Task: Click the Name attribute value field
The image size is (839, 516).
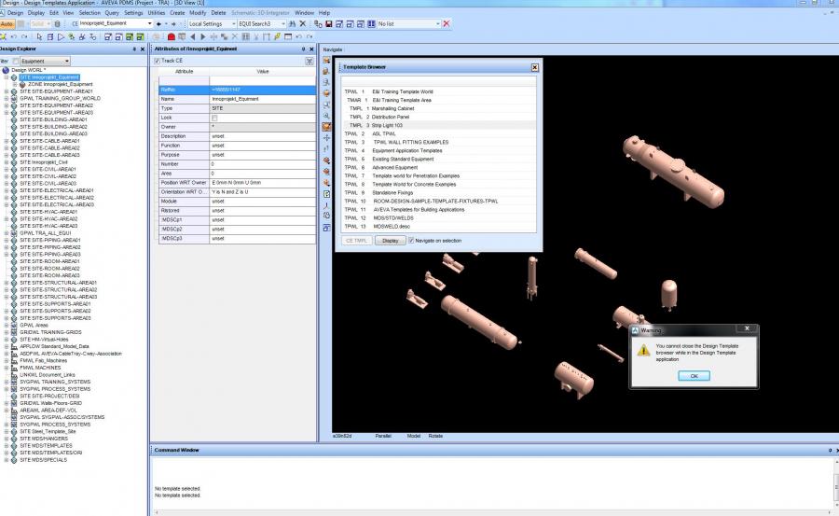Action: pos(263,99)
